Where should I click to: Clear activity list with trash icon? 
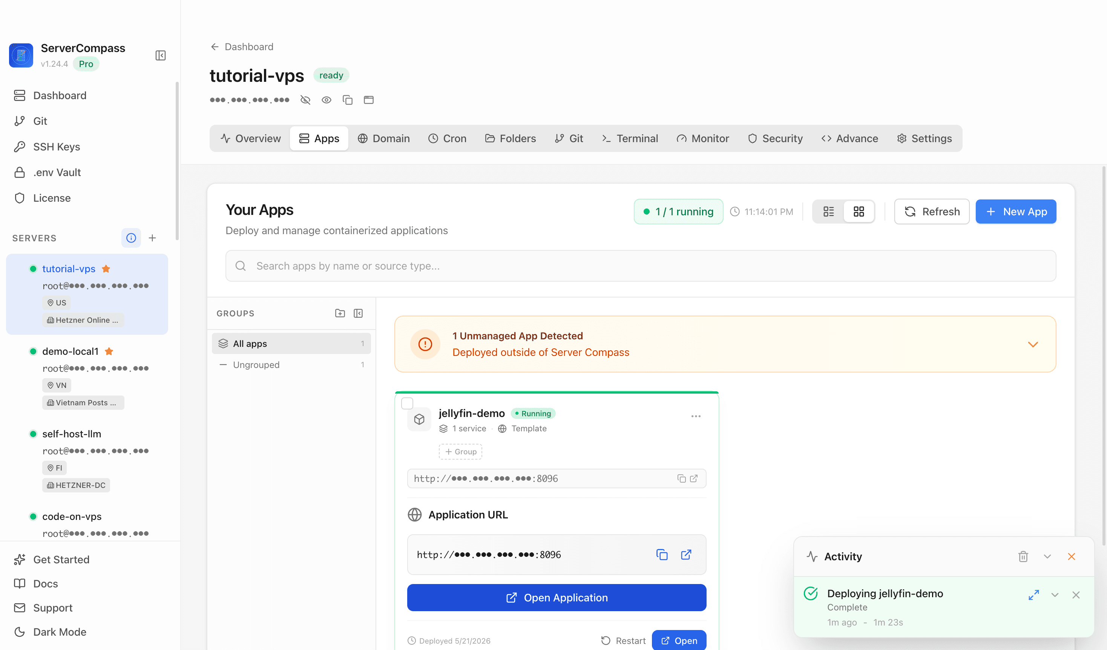[1023, 557]
